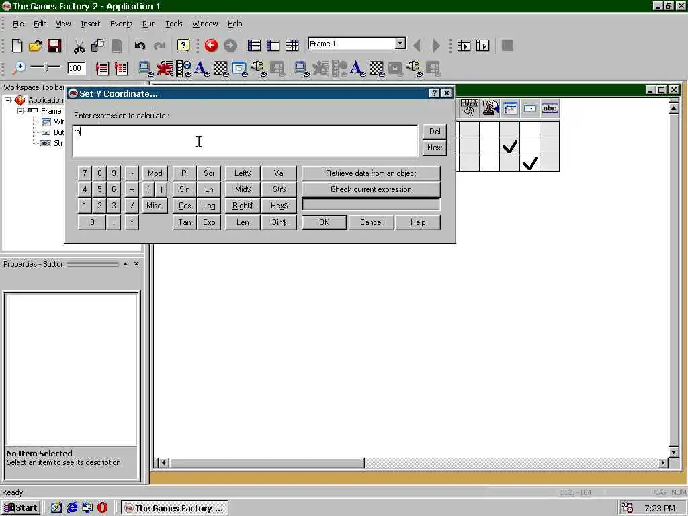Click the Misc. button
The image size is (688, 516).
pos(155,206)
